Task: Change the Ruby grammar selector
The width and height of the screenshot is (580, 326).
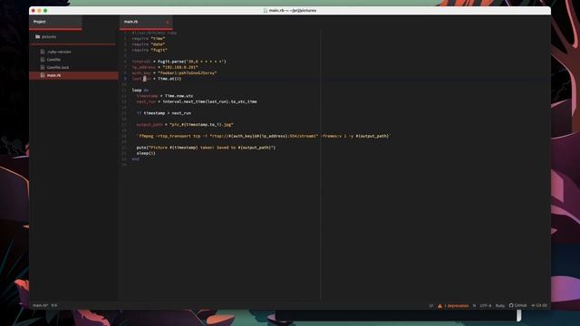Action: click(x=499, y=306)
